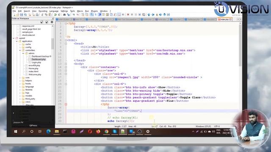Click the tab bar scroll-left arrow

[x=238, y=19]
